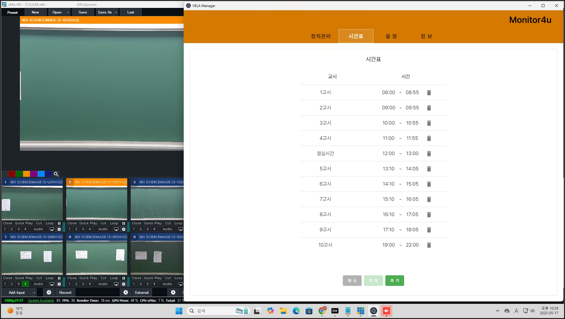Image resolution: width=565 pixels, height=319 pixels.
Task: Toggle Audio on vMix input 2
Action: (x=103, y=229)
